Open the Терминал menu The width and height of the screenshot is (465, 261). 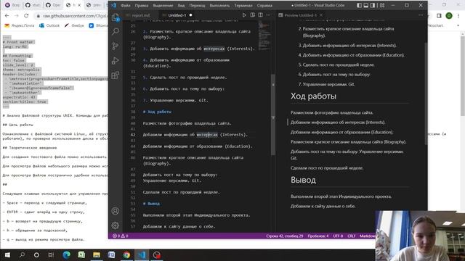pos(243,6)
